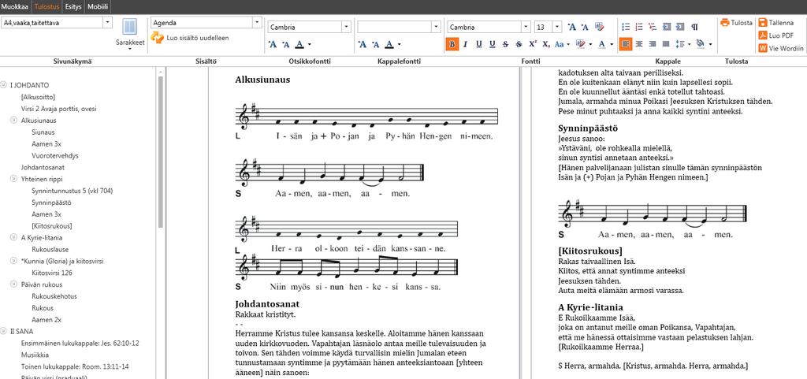This screenshot has height=379, width=807.
Task: Toggle subscript formatting
Action: coord(546,44)
